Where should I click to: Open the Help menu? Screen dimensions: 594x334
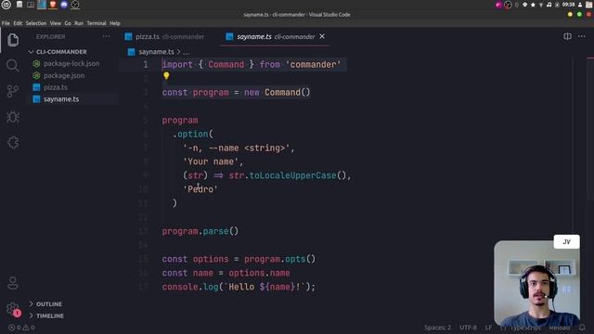coord(115,23)
